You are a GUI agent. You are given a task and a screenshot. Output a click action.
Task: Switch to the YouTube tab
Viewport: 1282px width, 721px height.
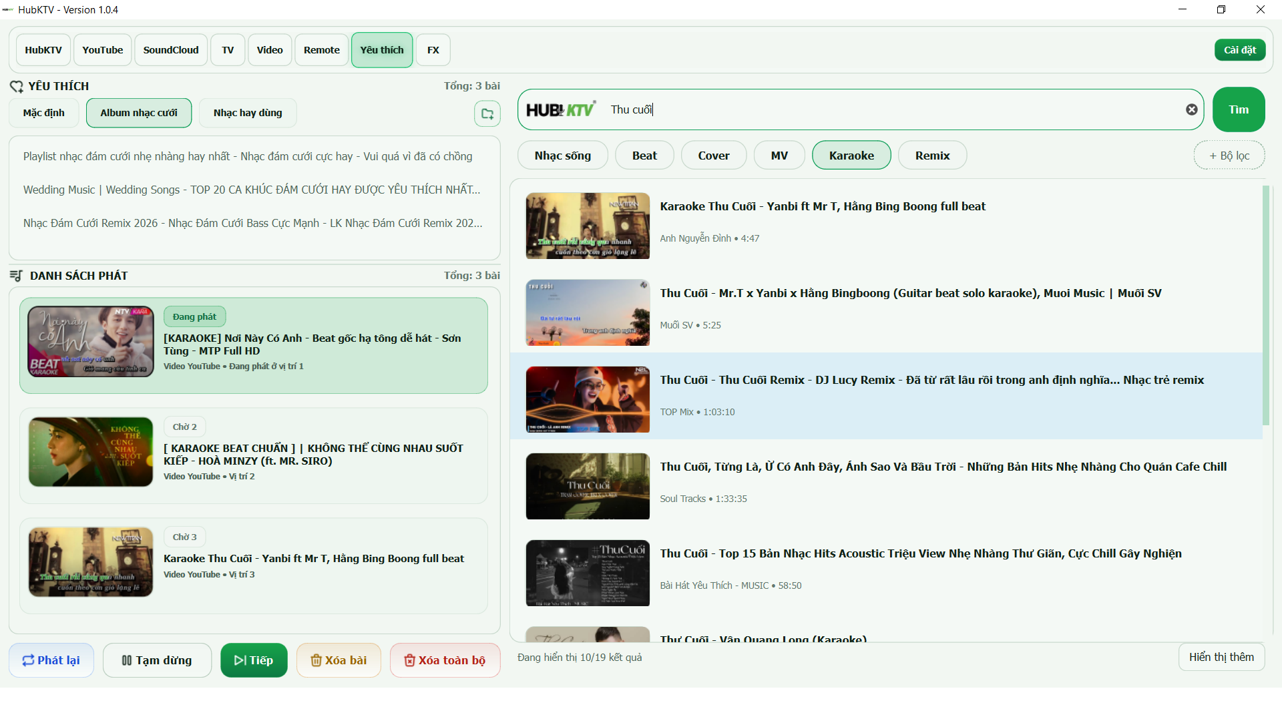(x=103, y=50)
